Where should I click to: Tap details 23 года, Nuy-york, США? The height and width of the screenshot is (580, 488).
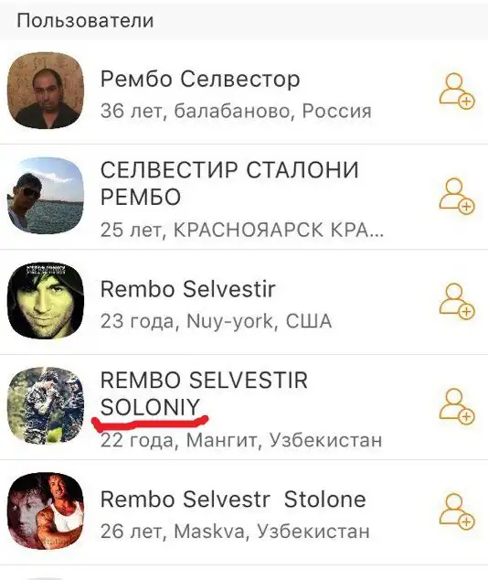pos(216,321)
